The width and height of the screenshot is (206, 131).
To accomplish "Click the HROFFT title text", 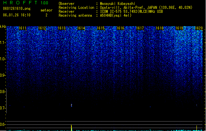I will point(21,3).
